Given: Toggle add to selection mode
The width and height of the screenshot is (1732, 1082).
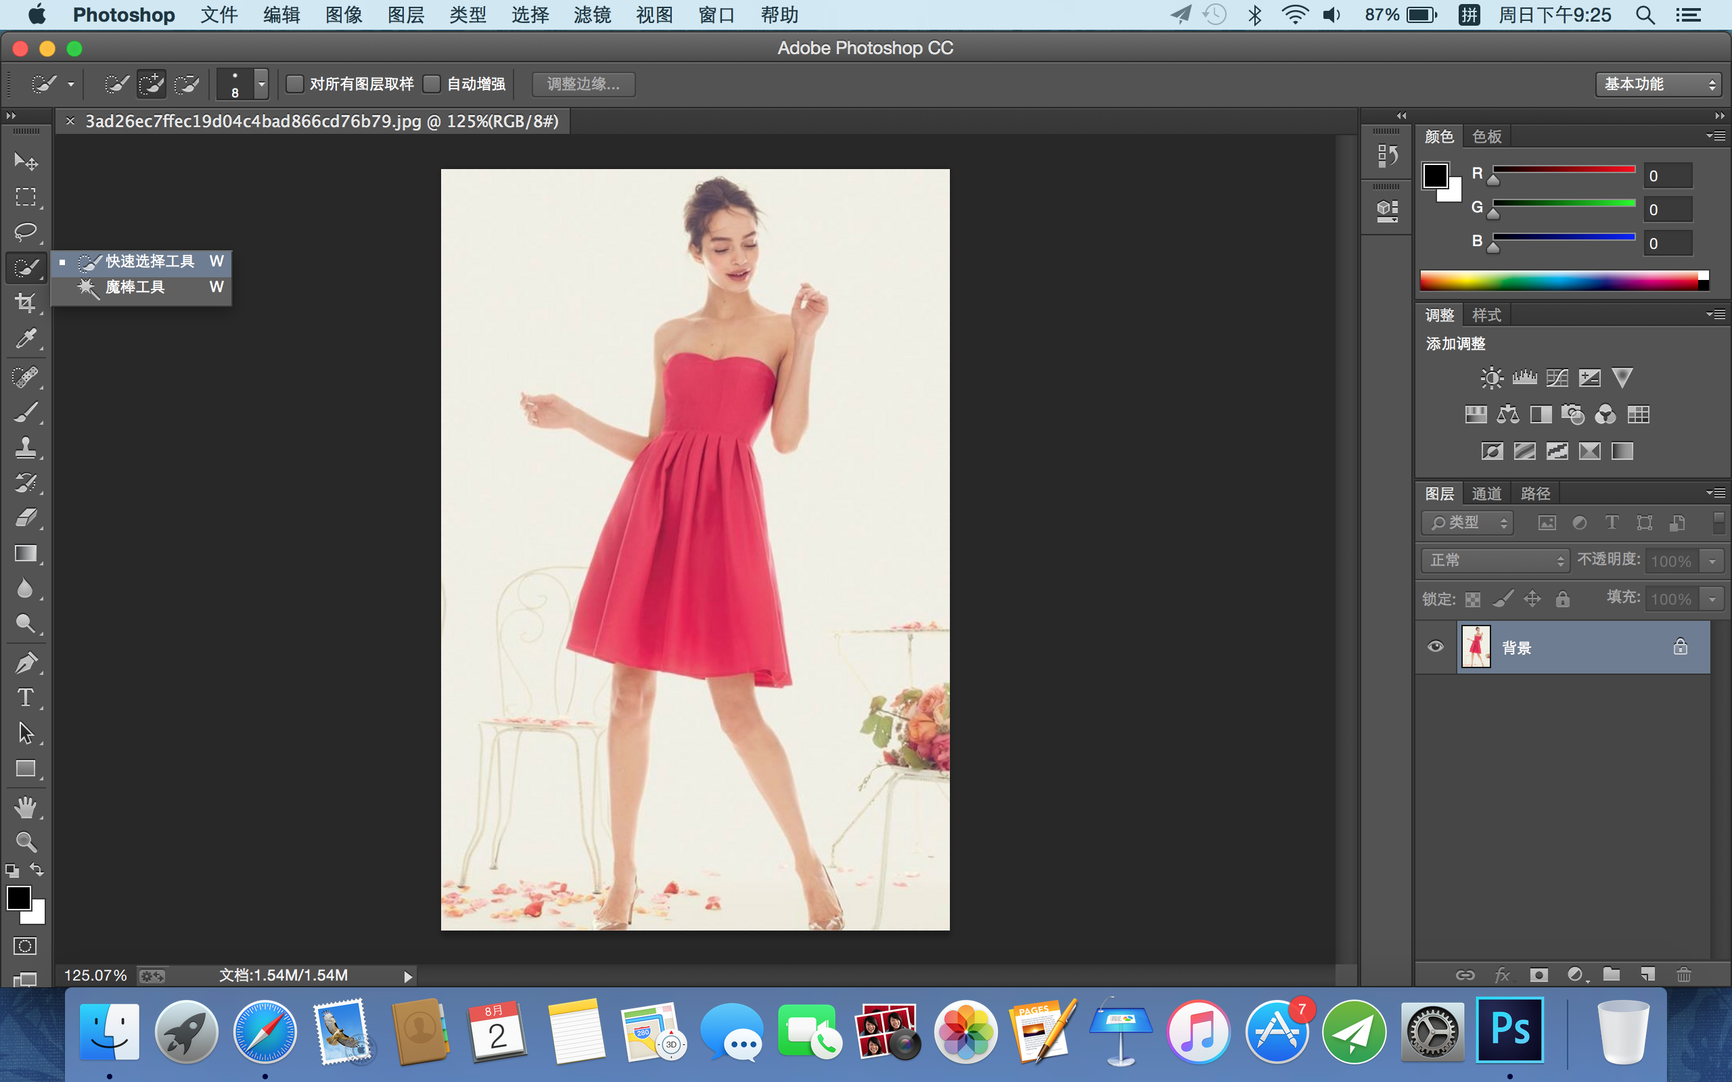Looking at the screenshot, I should 151,84.
